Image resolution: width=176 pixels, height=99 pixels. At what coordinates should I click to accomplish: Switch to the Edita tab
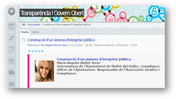[x=35, y=32]
